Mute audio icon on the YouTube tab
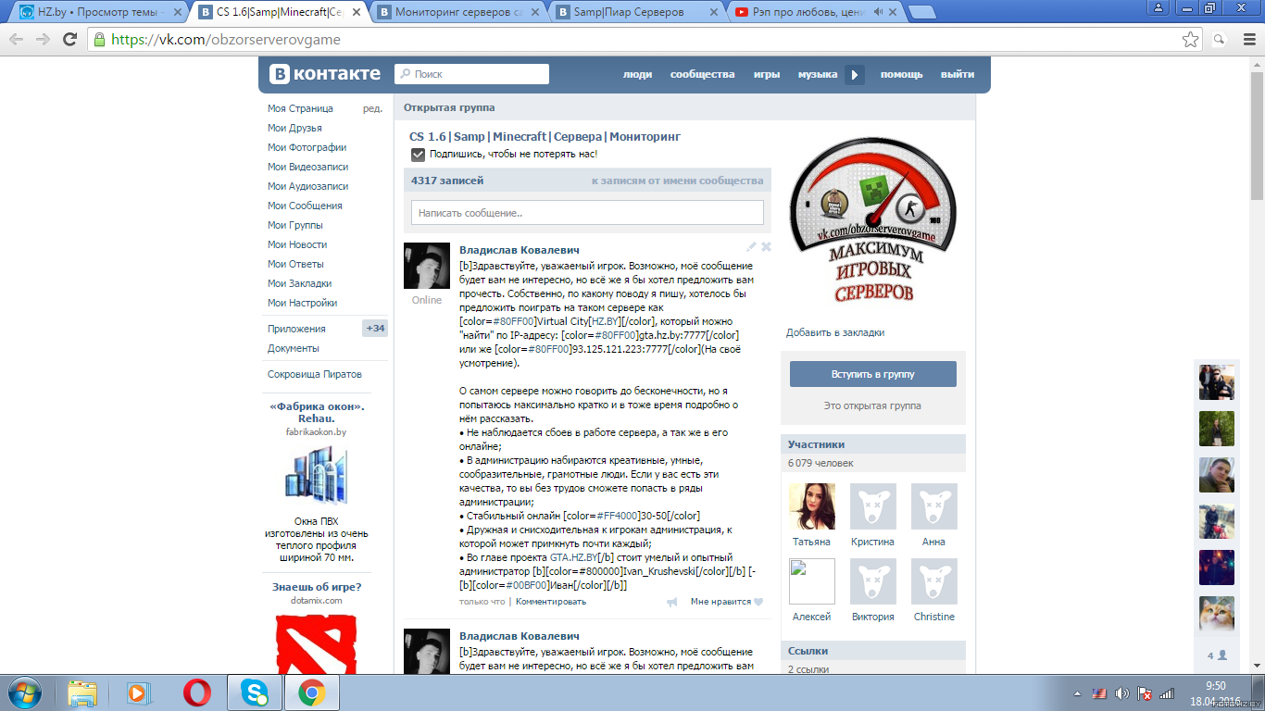 (878, 12)
